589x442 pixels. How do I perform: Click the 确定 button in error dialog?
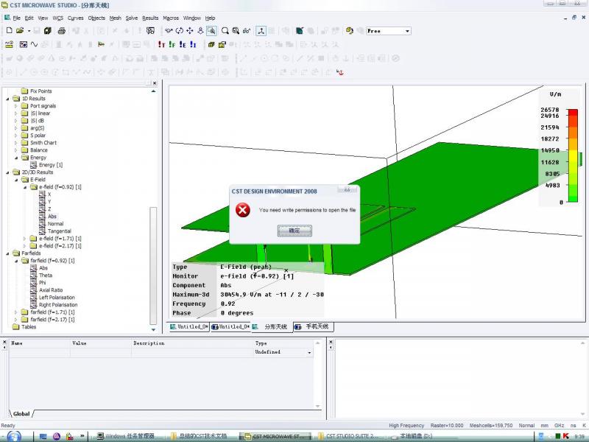(x=294, y=231)
